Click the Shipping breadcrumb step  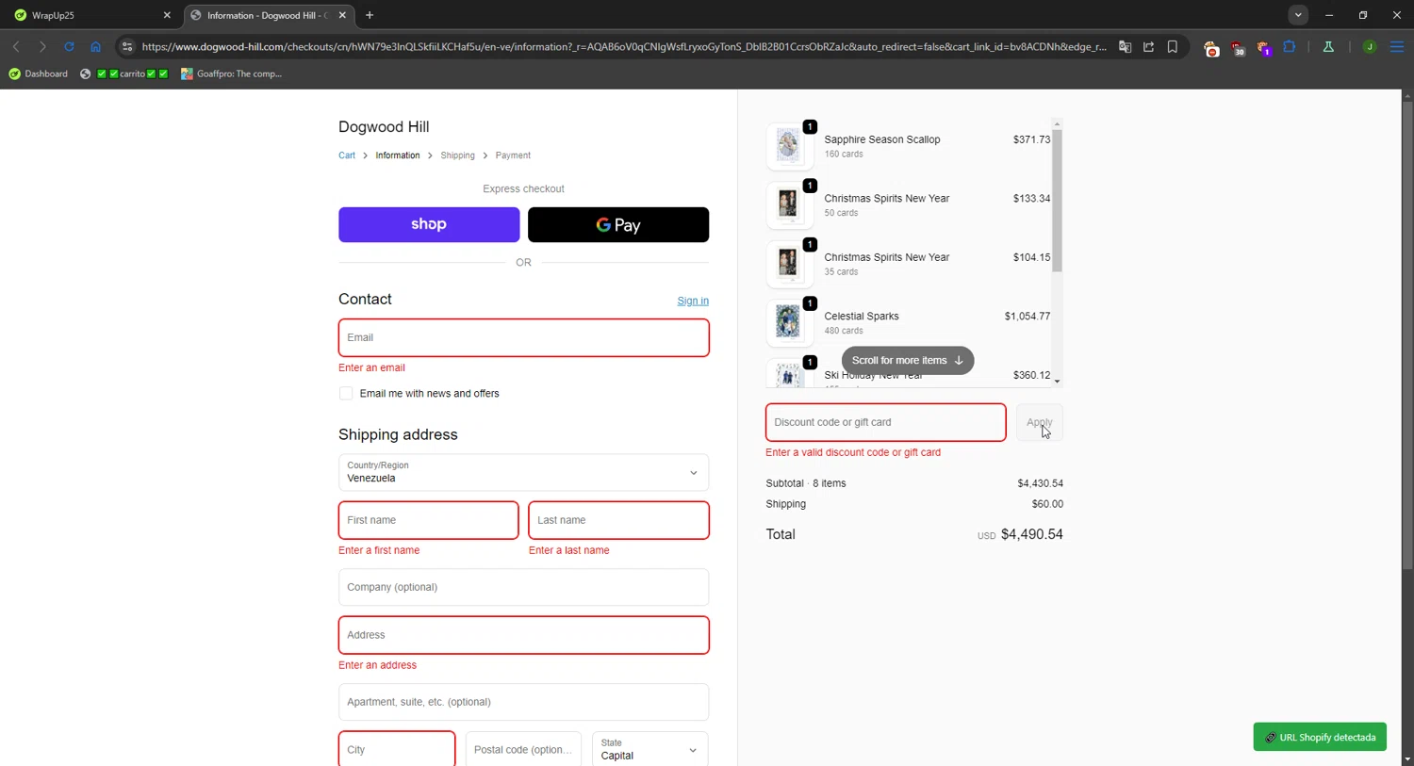pos(457,155)
